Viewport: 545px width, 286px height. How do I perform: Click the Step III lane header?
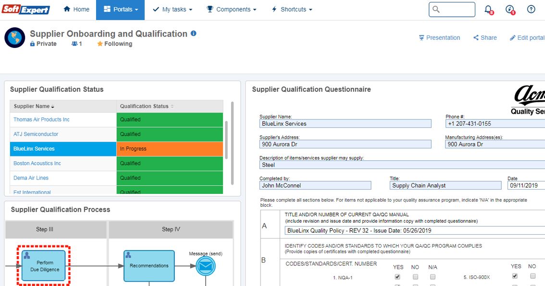pos(56,229)
